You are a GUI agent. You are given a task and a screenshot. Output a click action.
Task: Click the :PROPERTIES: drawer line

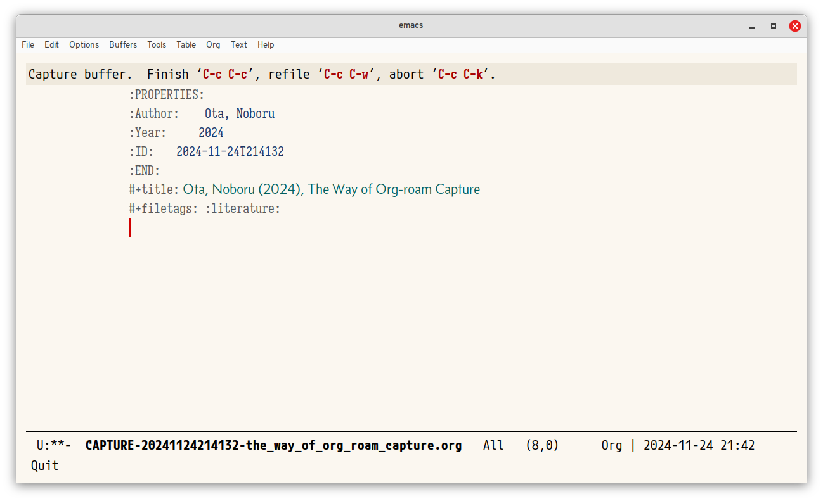pyautogui.click(x=167, y=95)
